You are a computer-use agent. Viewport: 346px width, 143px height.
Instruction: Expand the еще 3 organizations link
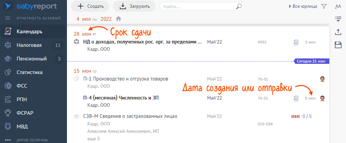pyautogui.click(x=93, y=139)
